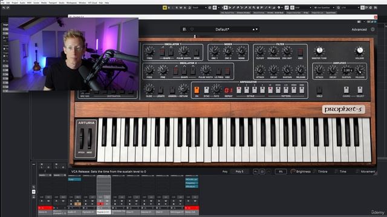
Task: Click the Volume knob
Action: coord(360,51)
